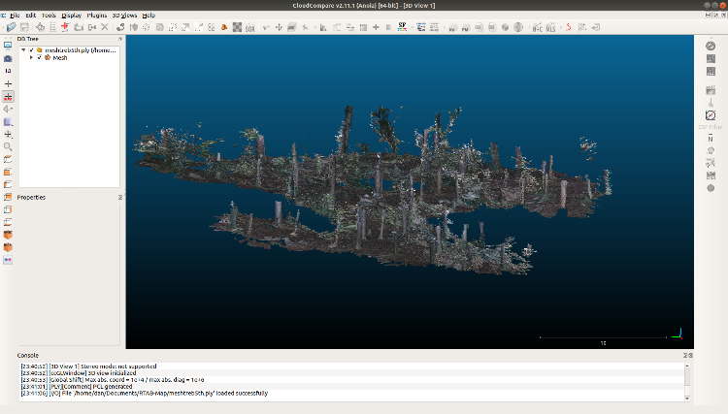Open the Plugins menu
The width and height of the screenshot is (728, 414).
97,16
